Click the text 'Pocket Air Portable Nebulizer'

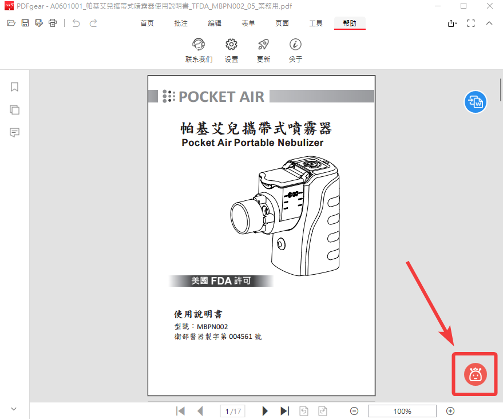coord(252,143)
